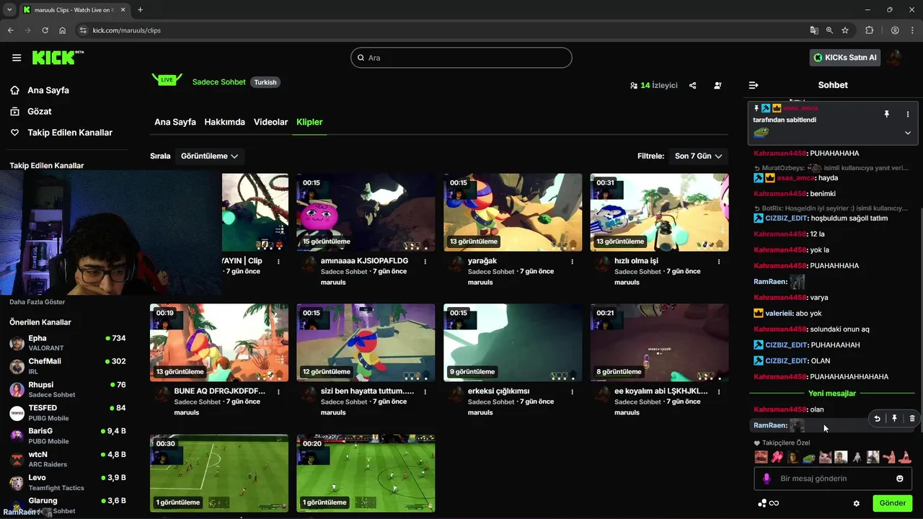This screenshot has height=519, width=923.
Task: Click the browser address bar URL
Action: pyautogui.click(x=127, y=30)
